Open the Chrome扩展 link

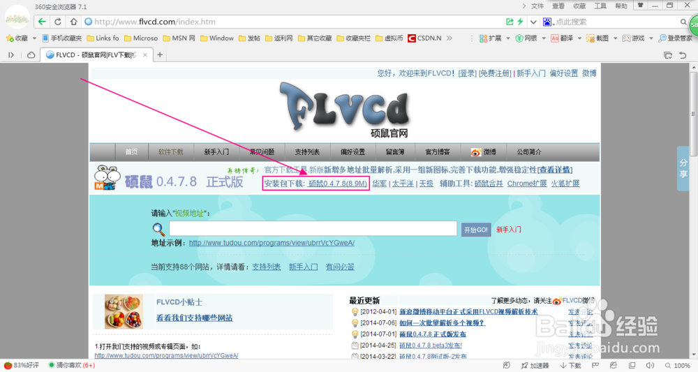[x=526, y=184]
